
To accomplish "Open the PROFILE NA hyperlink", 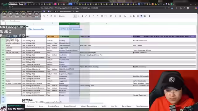I will pyautogui.click(x=35, y=29).
